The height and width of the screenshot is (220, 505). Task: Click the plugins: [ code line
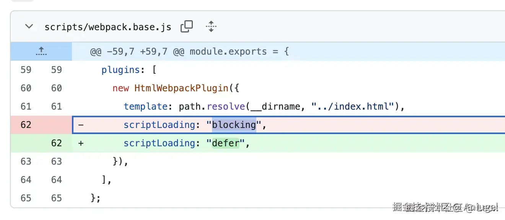127,70
